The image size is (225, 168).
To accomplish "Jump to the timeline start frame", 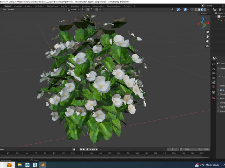I will pyautogui.click(x=81, y=149).
